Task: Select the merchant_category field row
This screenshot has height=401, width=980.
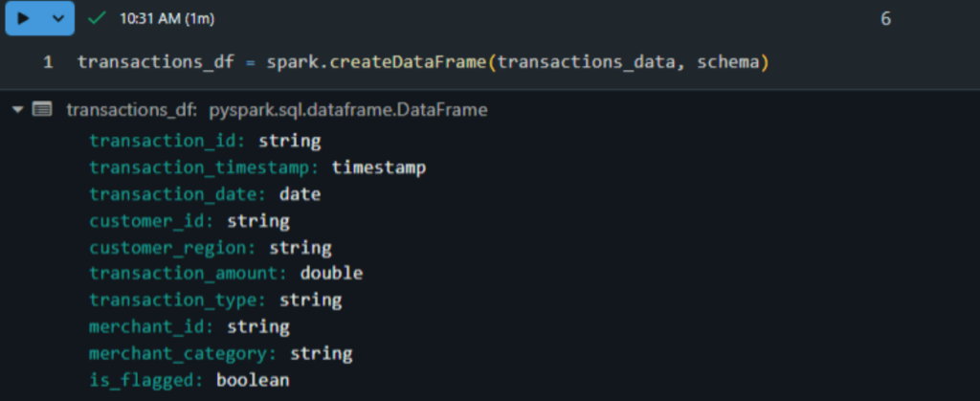Action: tap(221, 354)
